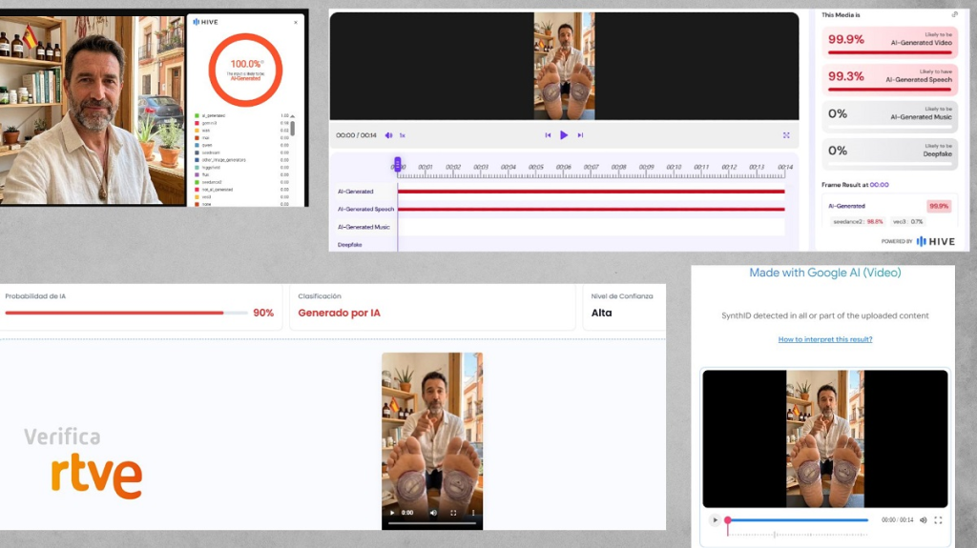977x548 pixels.
Task: Play the video in the RTVE result panel
Action: point(392,513)
